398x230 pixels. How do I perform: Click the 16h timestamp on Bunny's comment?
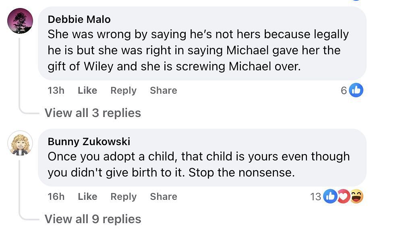(56, 197)
